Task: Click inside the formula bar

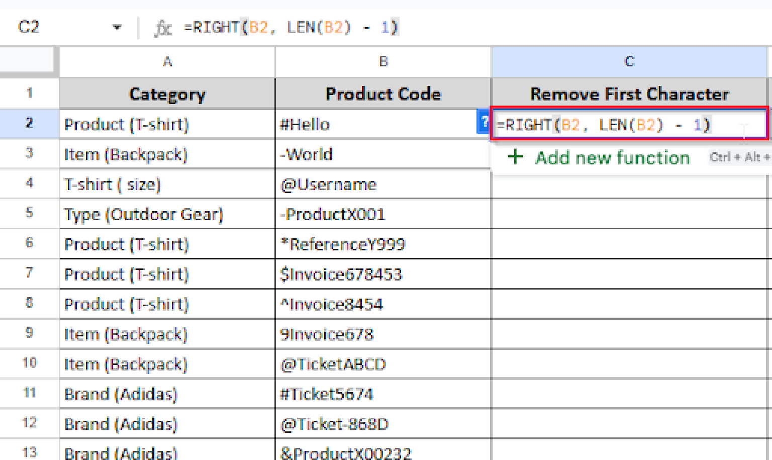Action: [x=302, y=28]
